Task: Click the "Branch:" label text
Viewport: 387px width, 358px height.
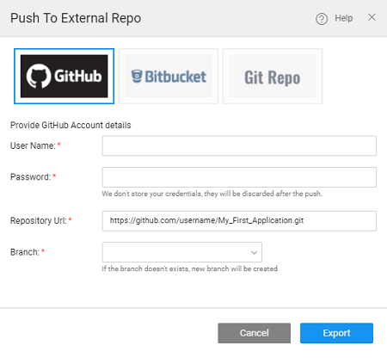Action: pos(25,252)
